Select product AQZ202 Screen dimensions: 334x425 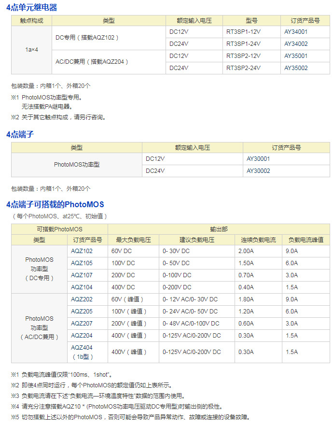tap(82, 299)
